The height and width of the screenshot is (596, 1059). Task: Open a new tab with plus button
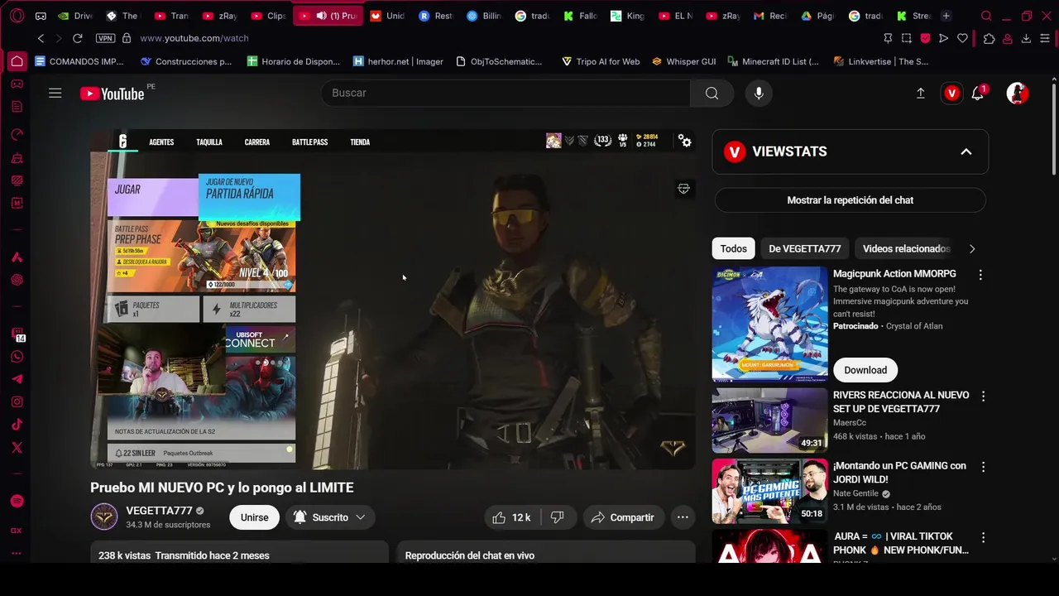(x=946, y=16)
